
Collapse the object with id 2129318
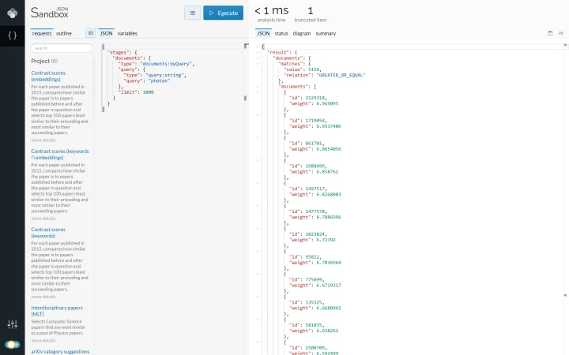tap(258, 92)
